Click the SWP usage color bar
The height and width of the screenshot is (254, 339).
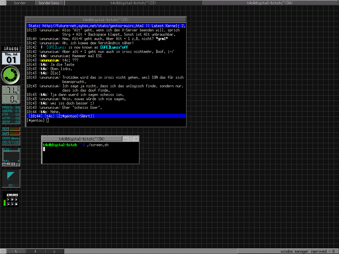point(15,133)
